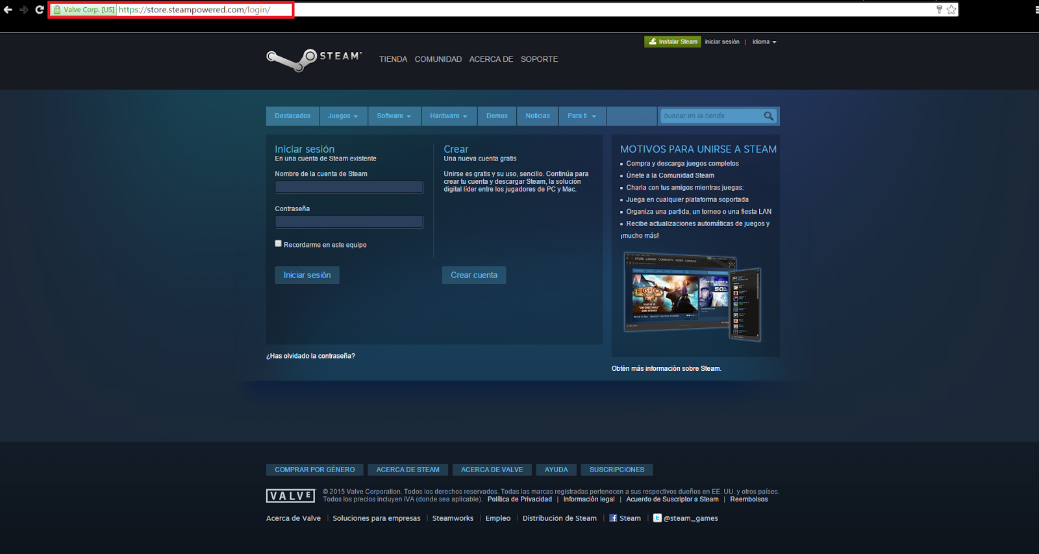The image size is (1039, 554).
Task: Click the browser back arrow
Action: 8,10
